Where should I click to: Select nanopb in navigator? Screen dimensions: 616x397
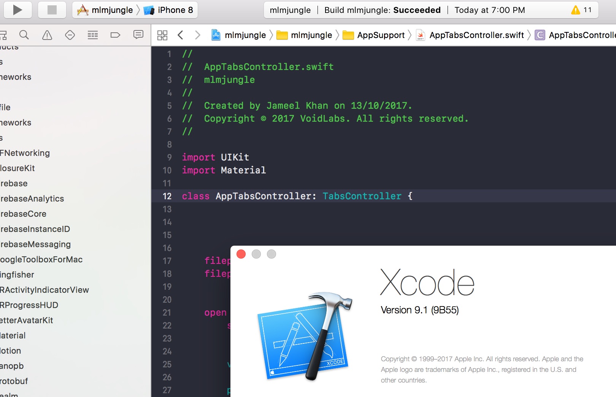point(12,366)
